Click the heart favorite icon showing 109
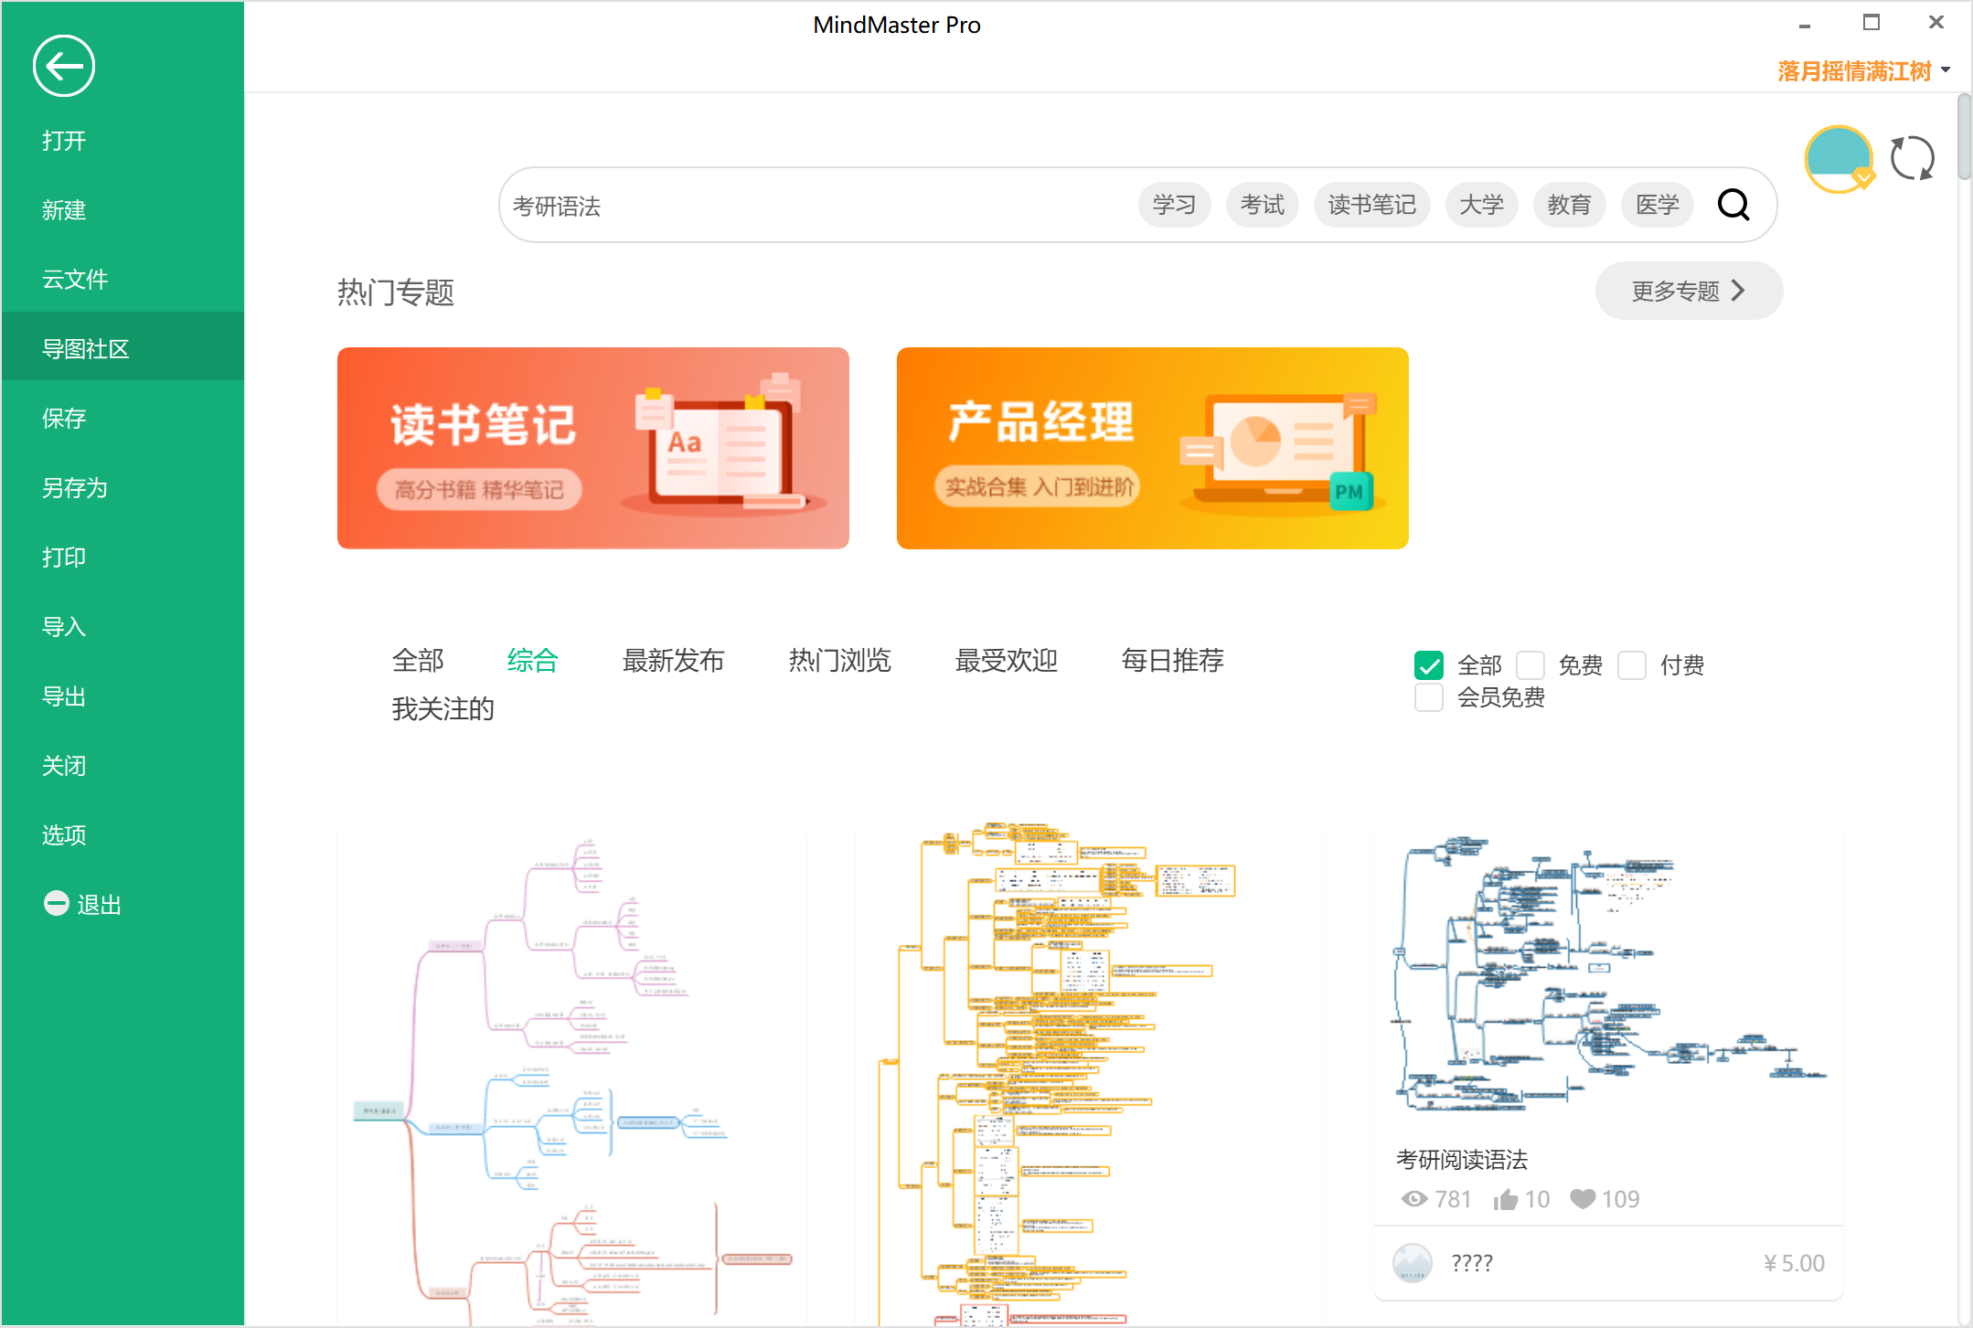 (x=1583, y=1198)
